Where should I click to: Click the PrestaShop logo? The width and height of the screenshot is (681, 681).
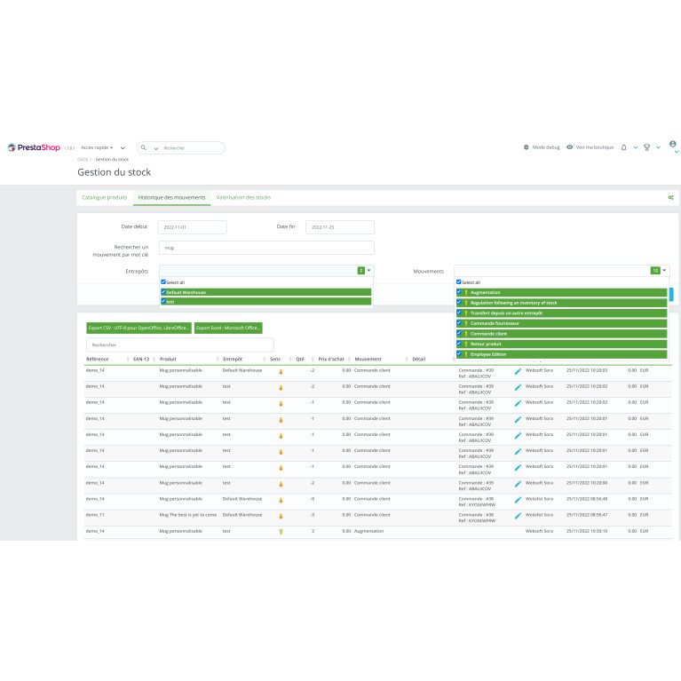tap(34, 147)
